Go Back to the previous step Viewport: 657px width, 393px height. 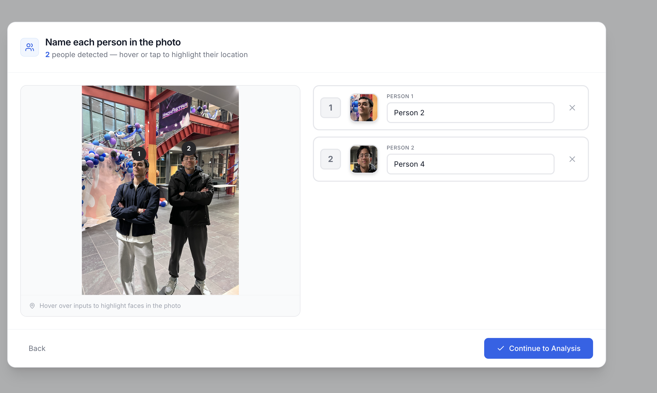click(x=37, y=348)
